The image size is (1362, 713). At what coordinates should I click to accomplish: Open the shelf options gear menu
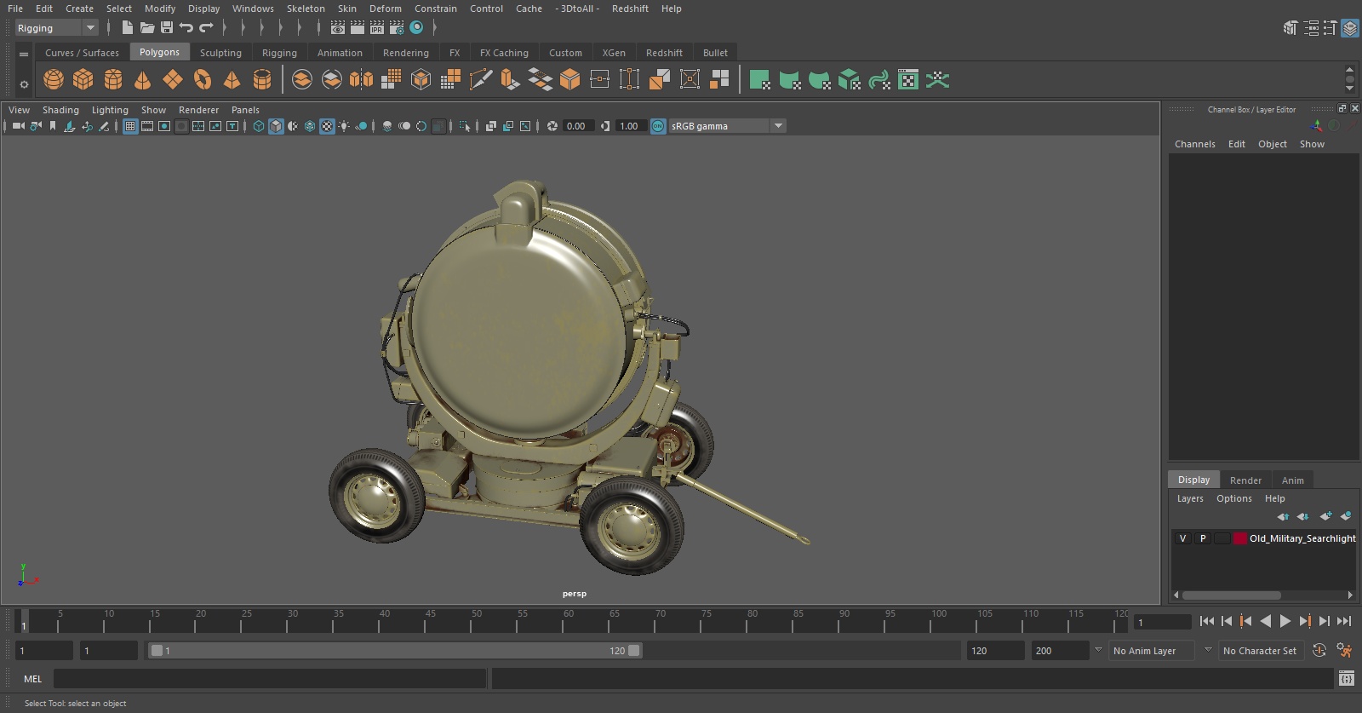24,84
